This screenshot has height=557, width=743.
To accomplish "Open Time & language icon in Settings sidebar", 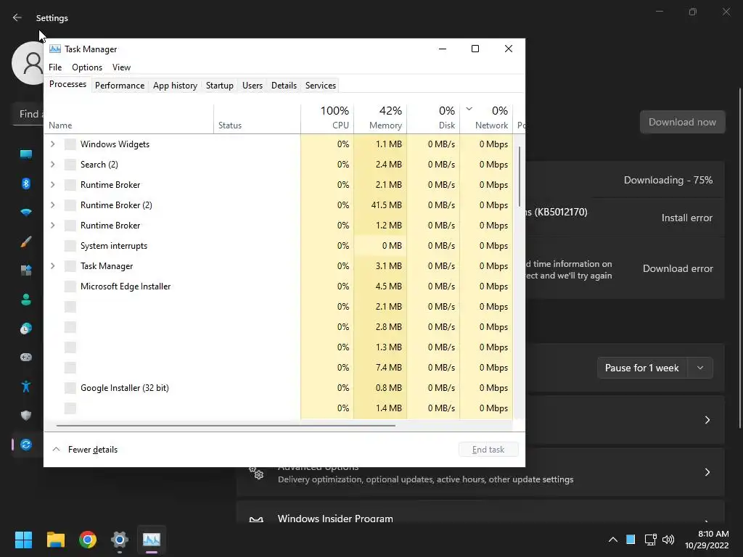I will (26, 329).
